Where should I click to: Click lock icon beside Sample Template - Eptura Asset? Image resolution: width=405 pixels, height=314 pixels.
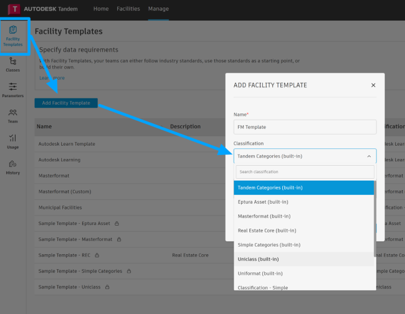[117, 224]
